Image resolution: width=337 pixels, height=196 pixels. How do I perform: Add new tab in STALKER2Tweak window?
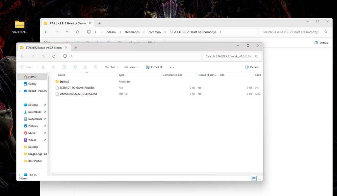click(x=76, y=48)
